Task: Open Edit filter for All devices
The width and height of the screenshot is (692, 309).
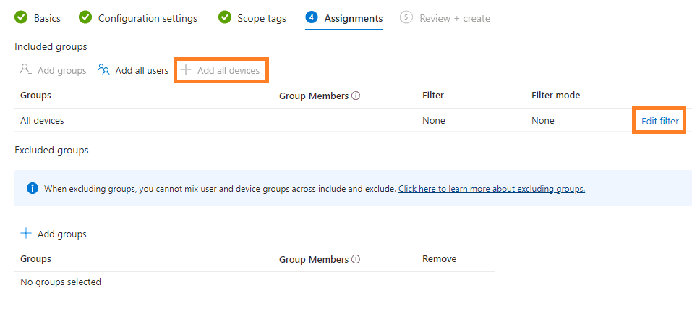Action: coord(659,121)
